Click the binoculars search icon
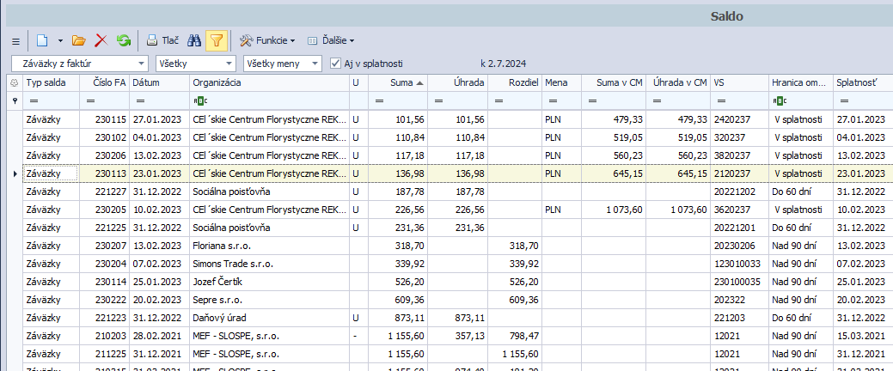The height and width of the screenshot is (371, 893). (x=195, y=40)
